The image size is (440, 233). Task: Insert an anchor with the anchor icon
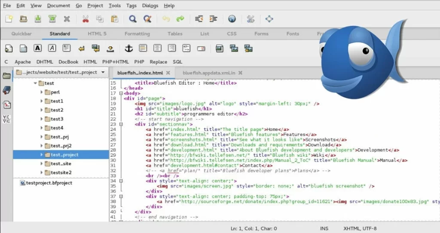(x=128, y=48)
